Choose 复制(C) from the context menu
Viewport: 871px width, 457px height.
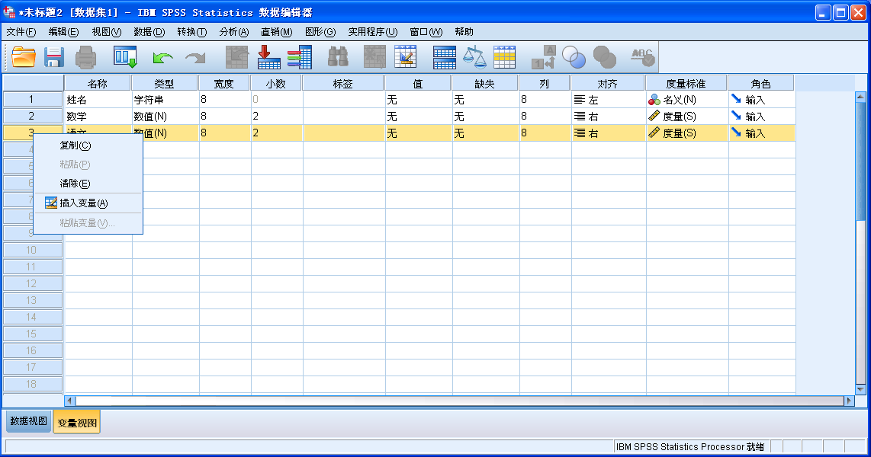click(x=88, y=145)
